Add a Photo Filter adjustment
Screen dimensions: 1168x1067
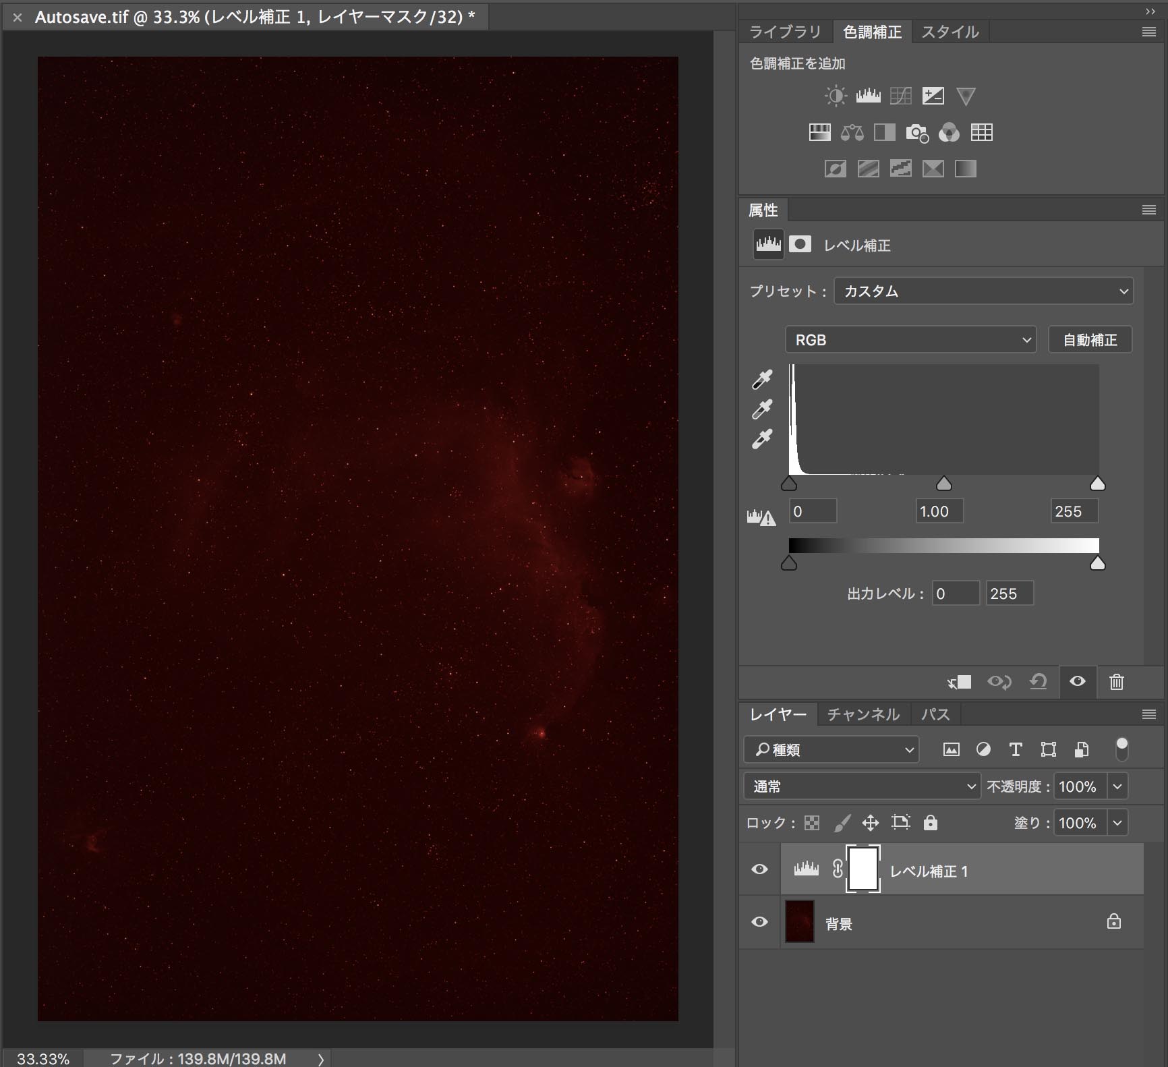click(916, 133)
